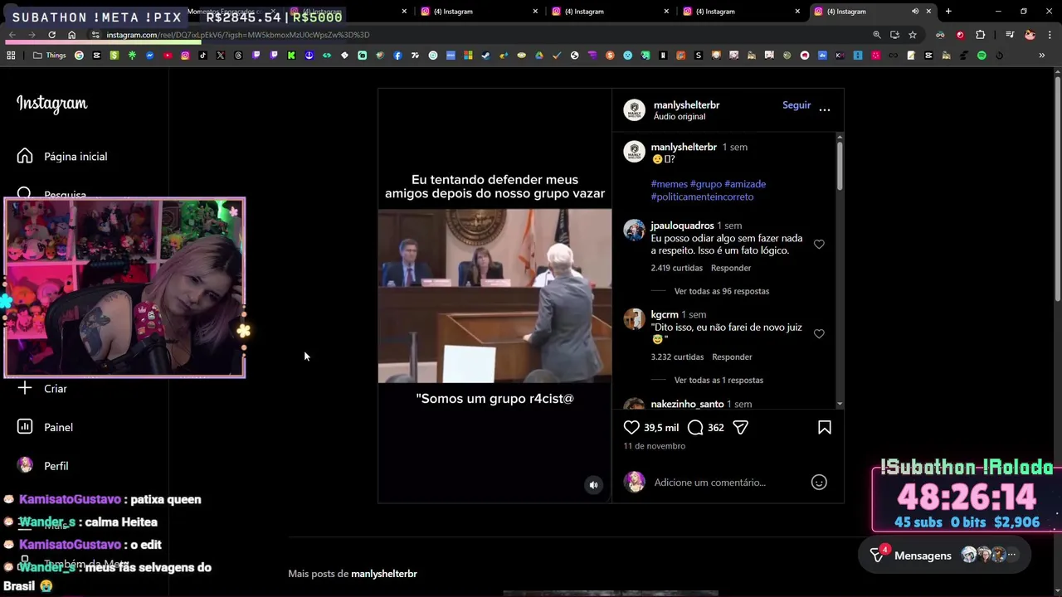Open the emoji picker in the comment box
1062x597 pixels.
pyautogui.click(x=819, y=482)
